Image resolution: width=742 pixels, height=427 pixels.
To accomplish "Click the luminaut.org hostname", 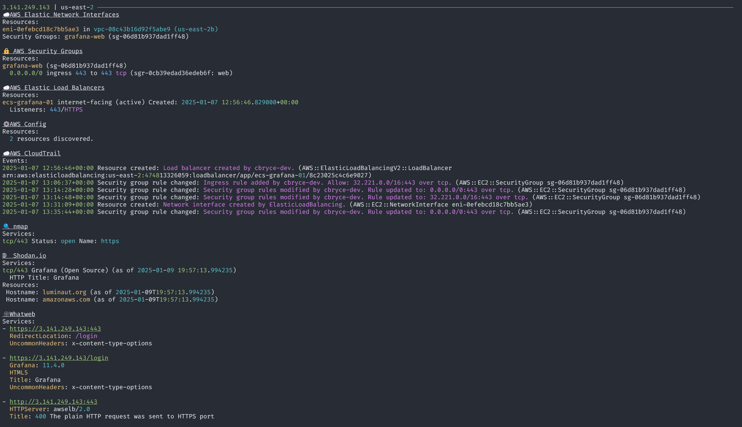I will pyautogui.click(x=64, y=292).
